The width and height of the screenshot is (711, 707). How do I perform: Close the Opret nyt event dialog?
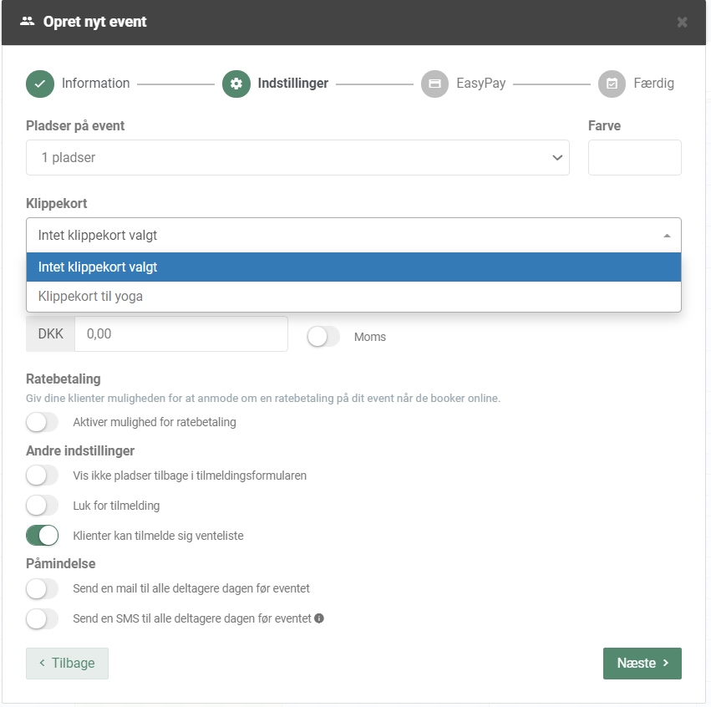pyautogui.click(x=682, y=23)
